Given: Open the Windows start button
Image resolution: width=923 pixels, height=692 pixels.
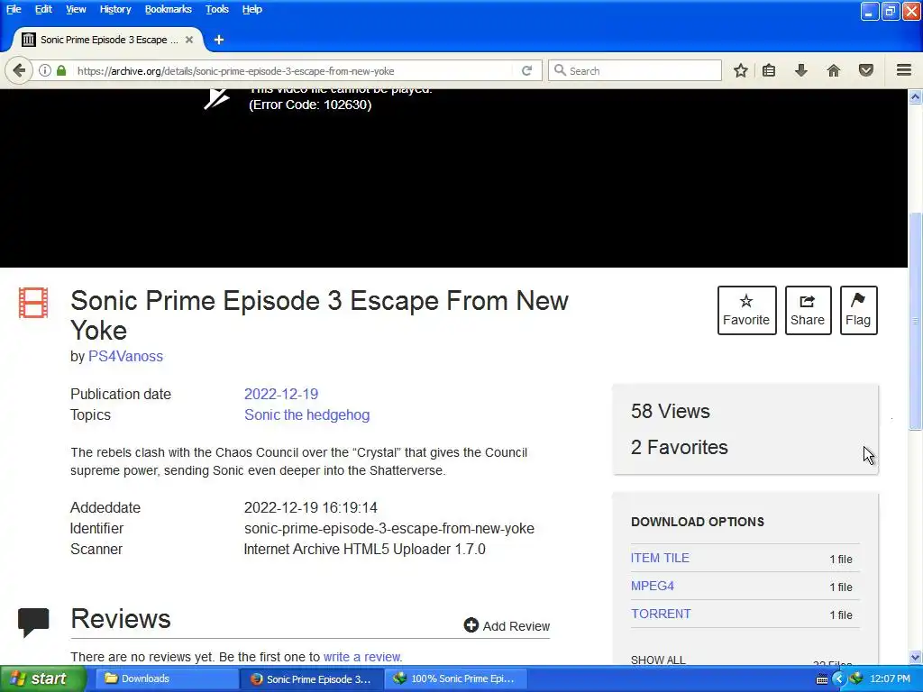Looking at the screenshot, I should pyautogui.click(x=43, y=679).
